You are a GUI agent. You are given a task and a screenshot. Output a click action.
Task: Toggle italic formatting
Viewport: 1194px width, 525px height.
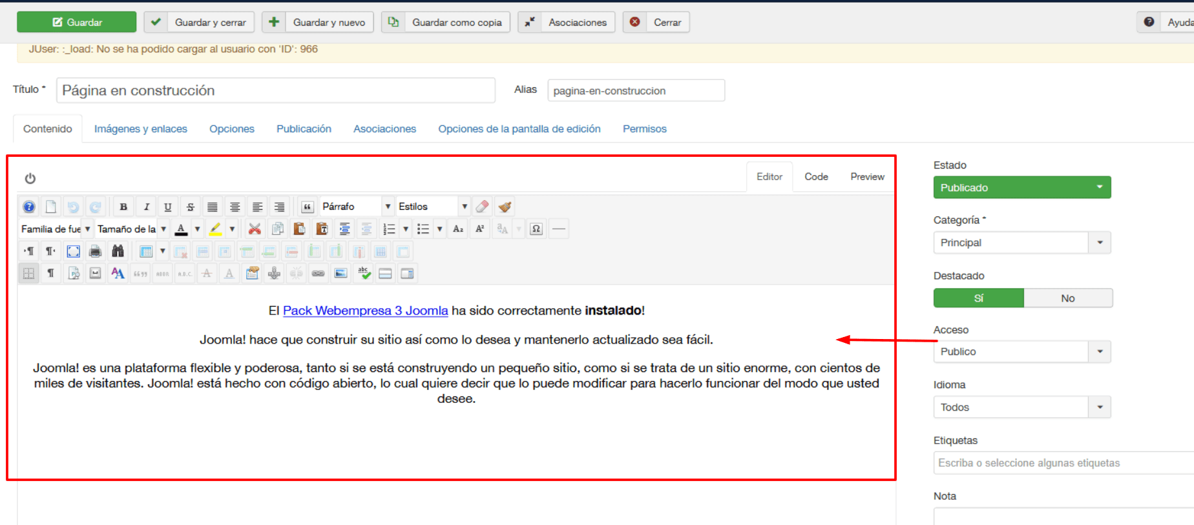[146, 207]
